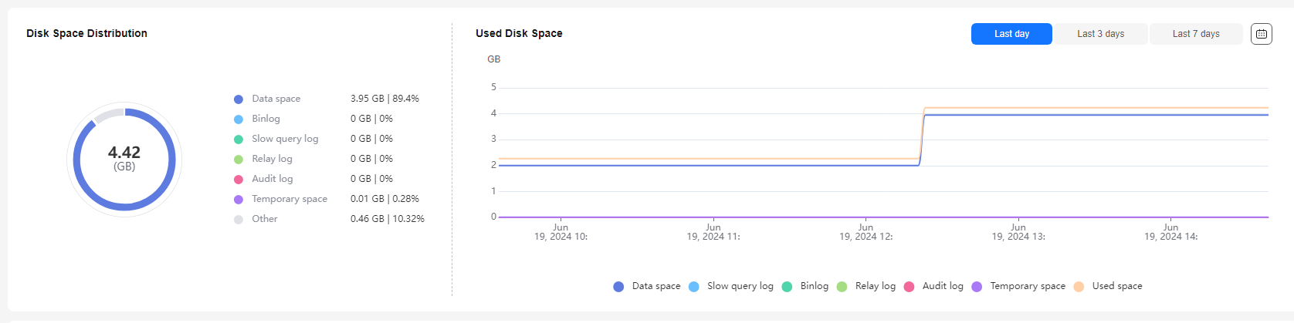The height and width of the screenshot is (323, 1294).
Task: Click Data space blue dot in distribution list
Action: (x=239, y=99)
